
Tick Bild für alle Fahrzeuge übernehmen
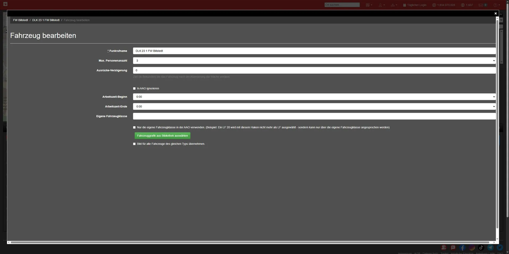(x=134, y=144)
